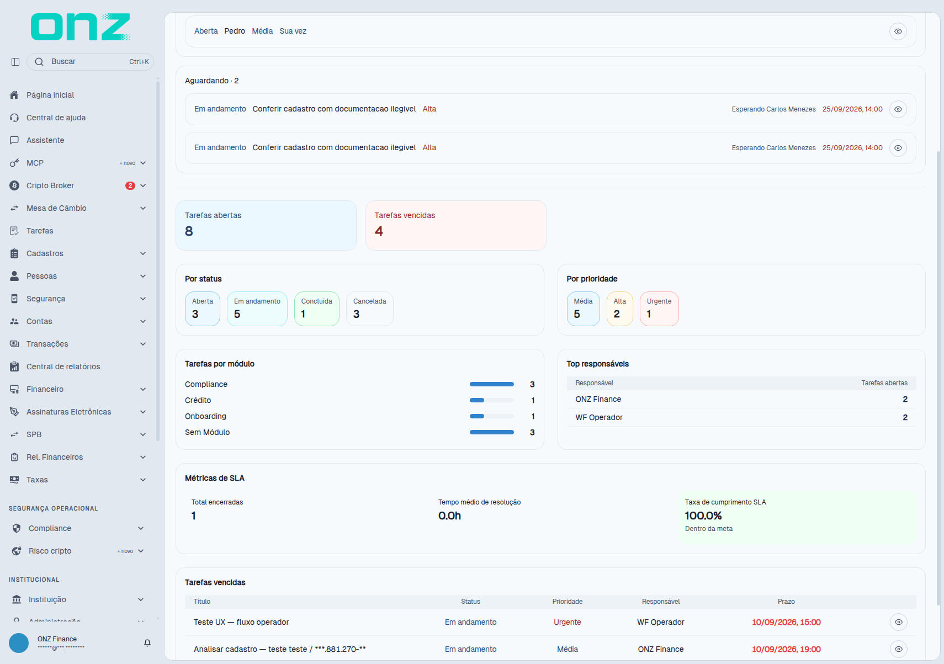Click the 10/09/2026, 15:00 deadline

pos(786,622)
